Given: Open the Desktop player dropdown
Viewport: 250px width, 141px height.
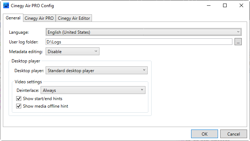Looking at the screenshot, I should (x=97, y=70).
